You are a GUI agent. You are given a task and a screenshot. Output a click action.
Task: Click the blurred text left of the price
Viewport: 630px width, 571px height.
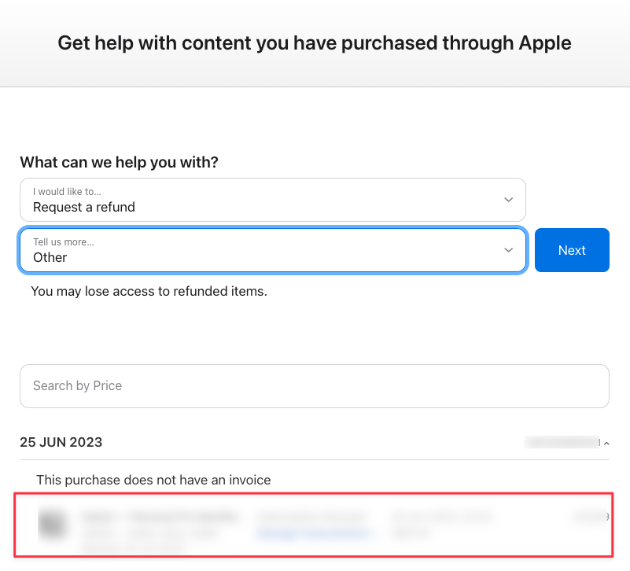pos(441,517)
